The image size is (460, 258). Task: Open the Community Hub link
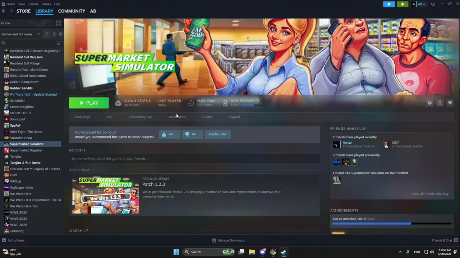(141, 117)
